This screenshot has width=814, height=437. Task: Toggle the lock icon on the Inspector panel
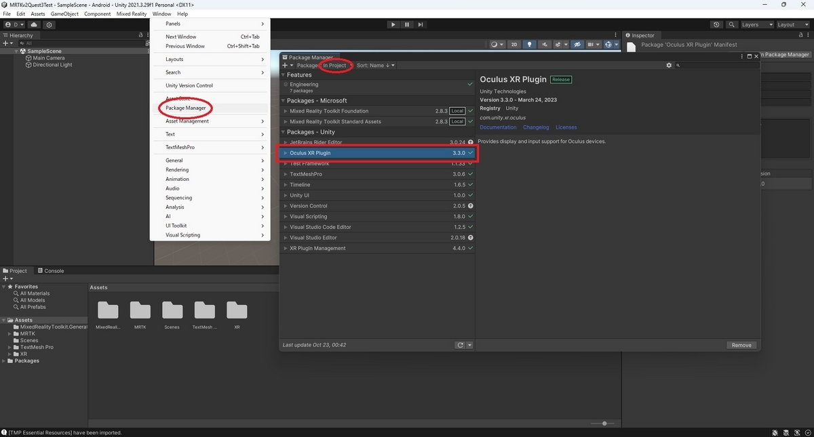click(x=800, y=35)
